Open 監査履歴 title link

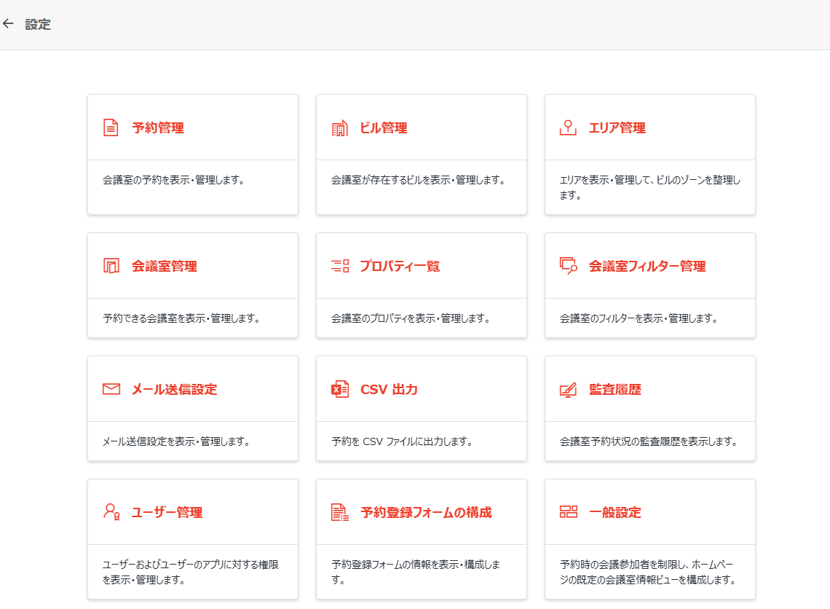click(615, 389)
